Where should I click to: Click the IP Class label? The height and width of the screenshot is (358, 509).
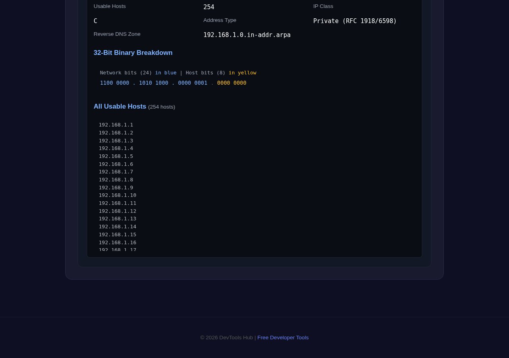(x=323, y=6)
